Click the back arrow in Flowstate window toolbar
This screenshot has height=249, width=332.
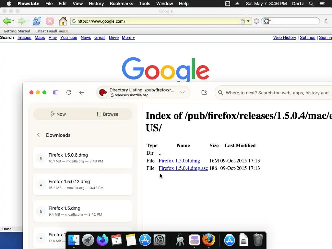[81, 92]
